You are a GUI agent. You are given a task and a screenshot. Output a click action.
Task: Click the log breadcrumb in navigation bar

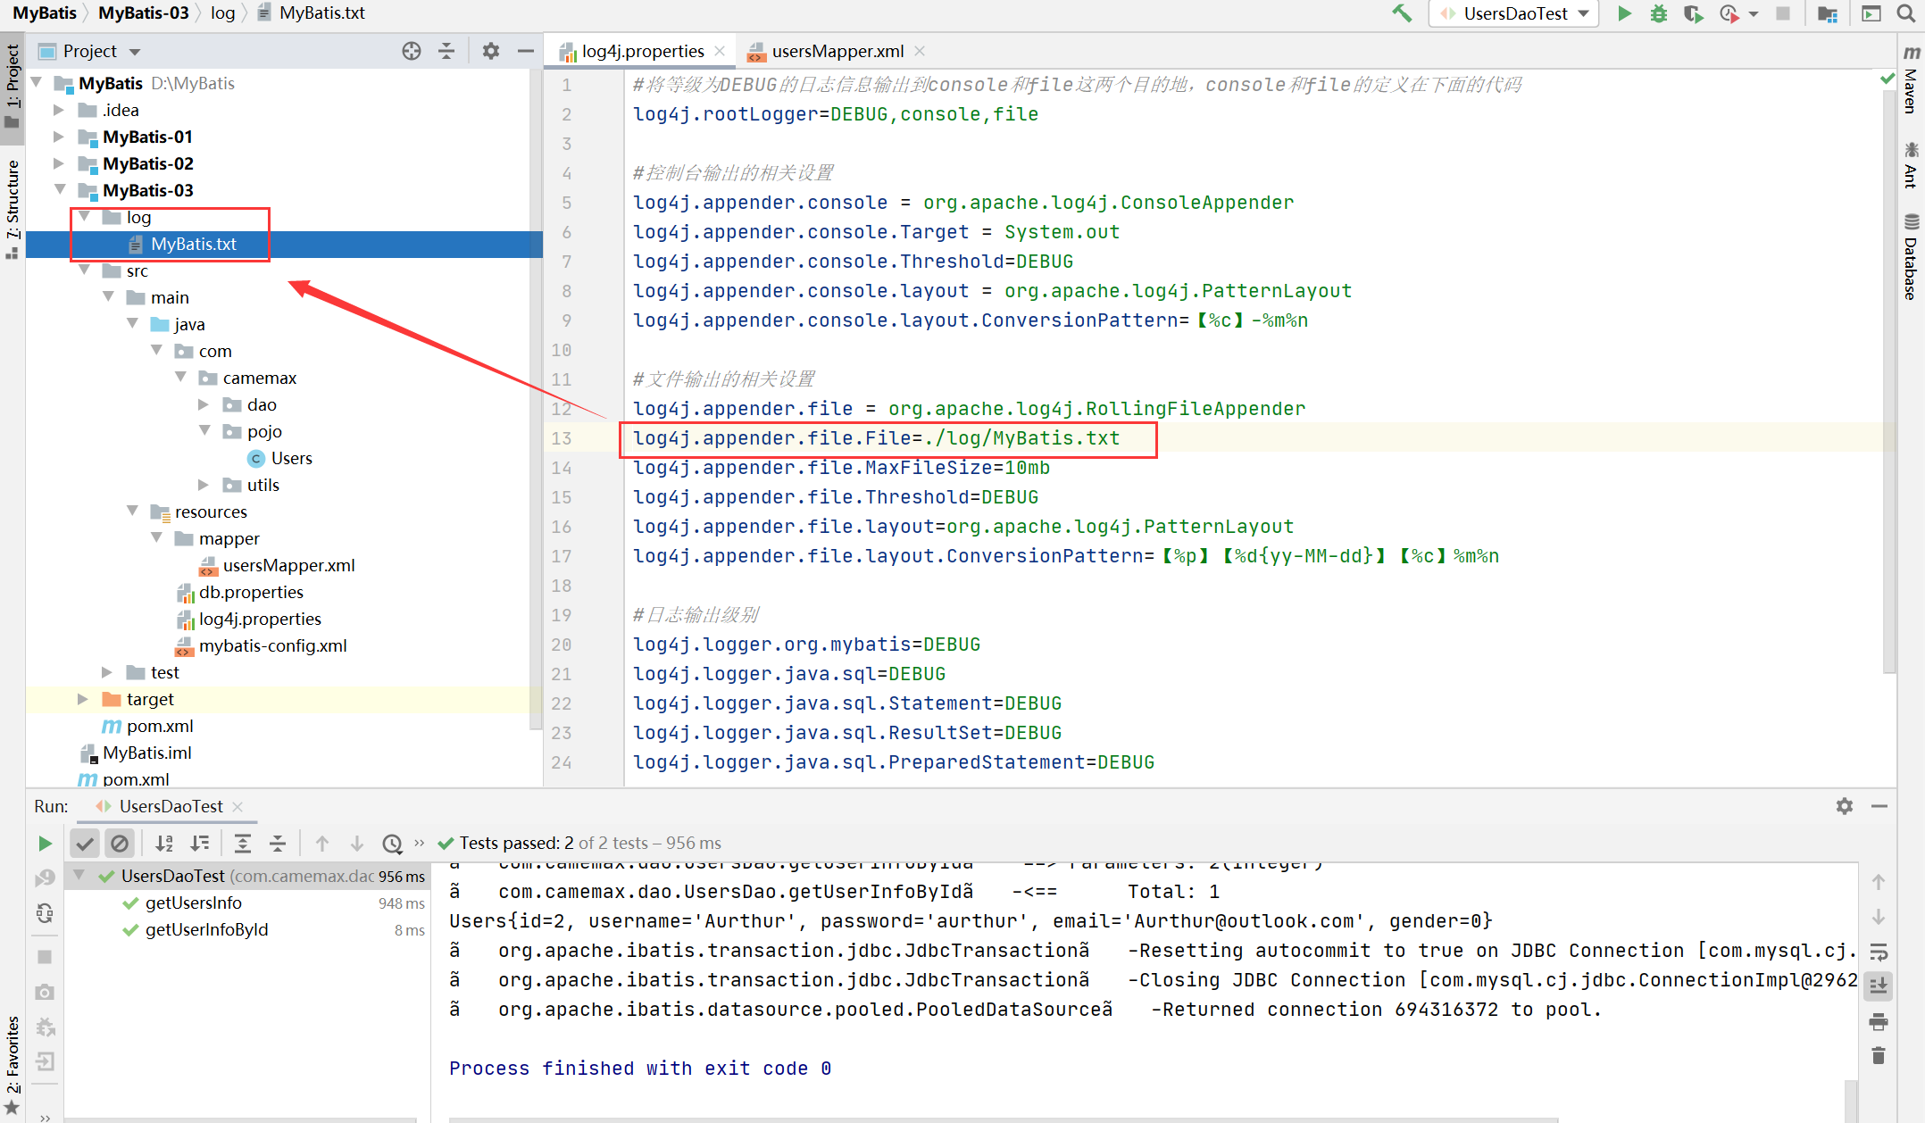tap(222, 13)
